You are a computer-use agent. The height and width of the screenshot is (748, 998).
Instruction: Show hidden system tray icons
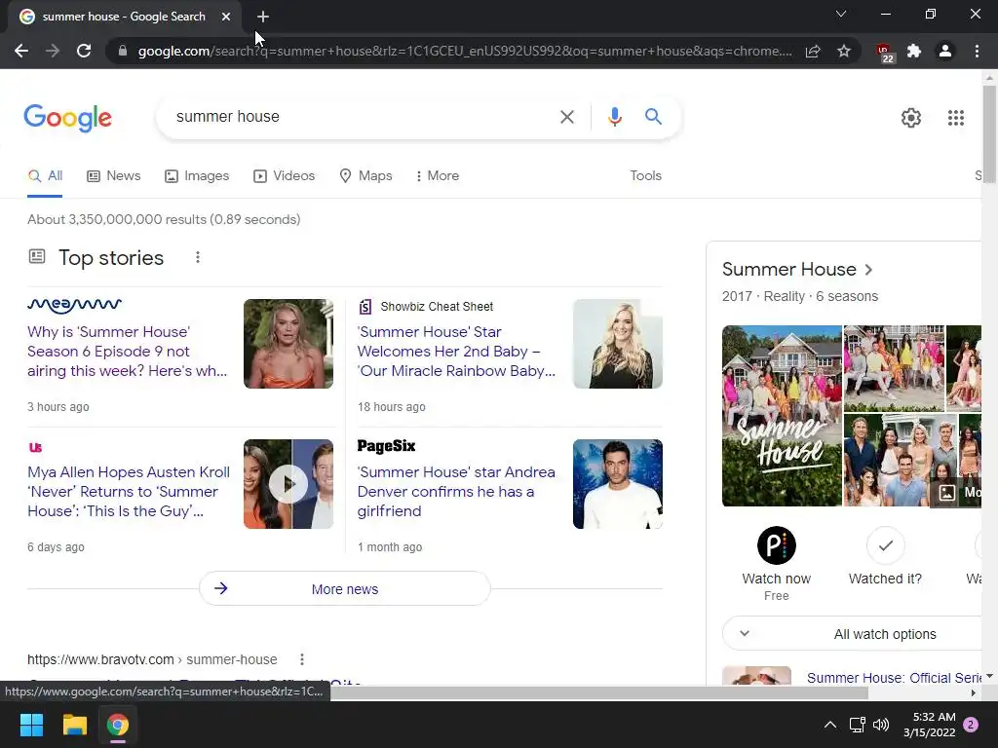click(830, 725)
